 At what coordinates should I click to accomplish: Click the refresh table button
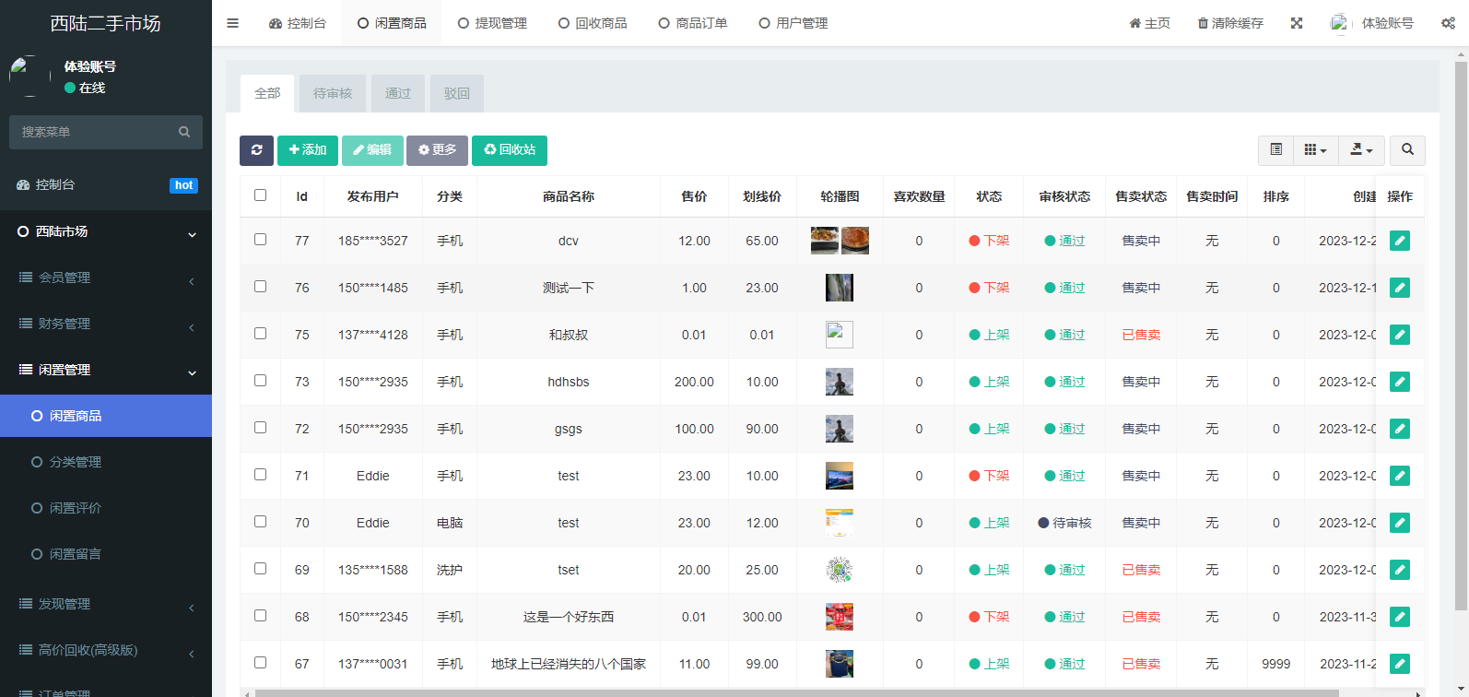pyautogui.click(x=256, y=150)
